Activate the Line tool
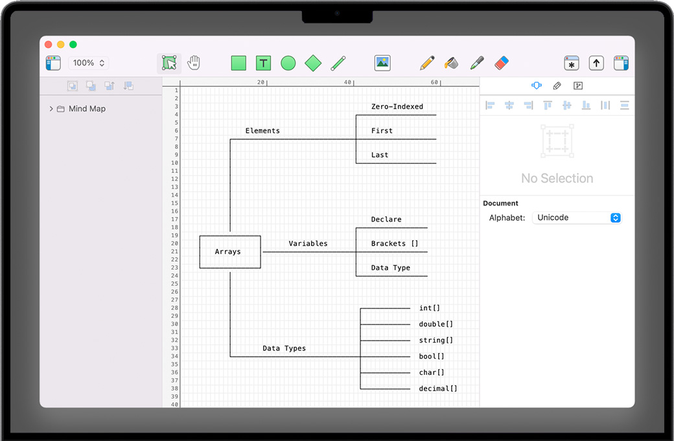674x441 pixels. pyautogui.click(x=338, y=63)
